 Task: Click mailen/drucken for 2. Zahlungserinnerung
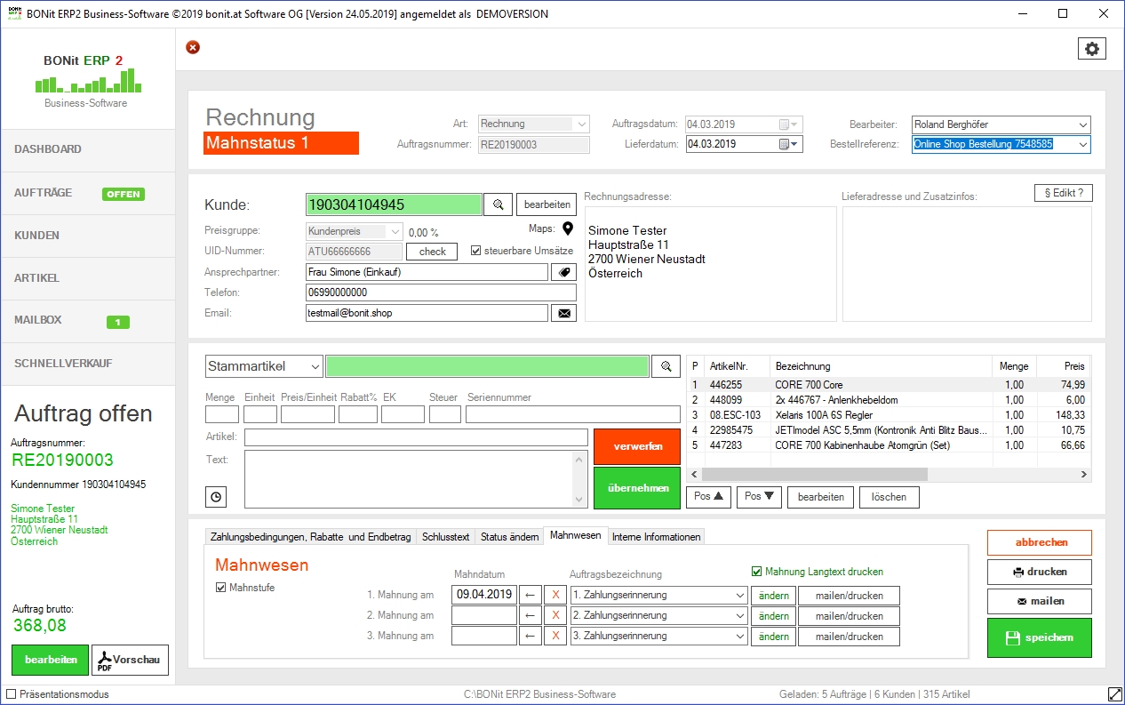click(849, 616)
